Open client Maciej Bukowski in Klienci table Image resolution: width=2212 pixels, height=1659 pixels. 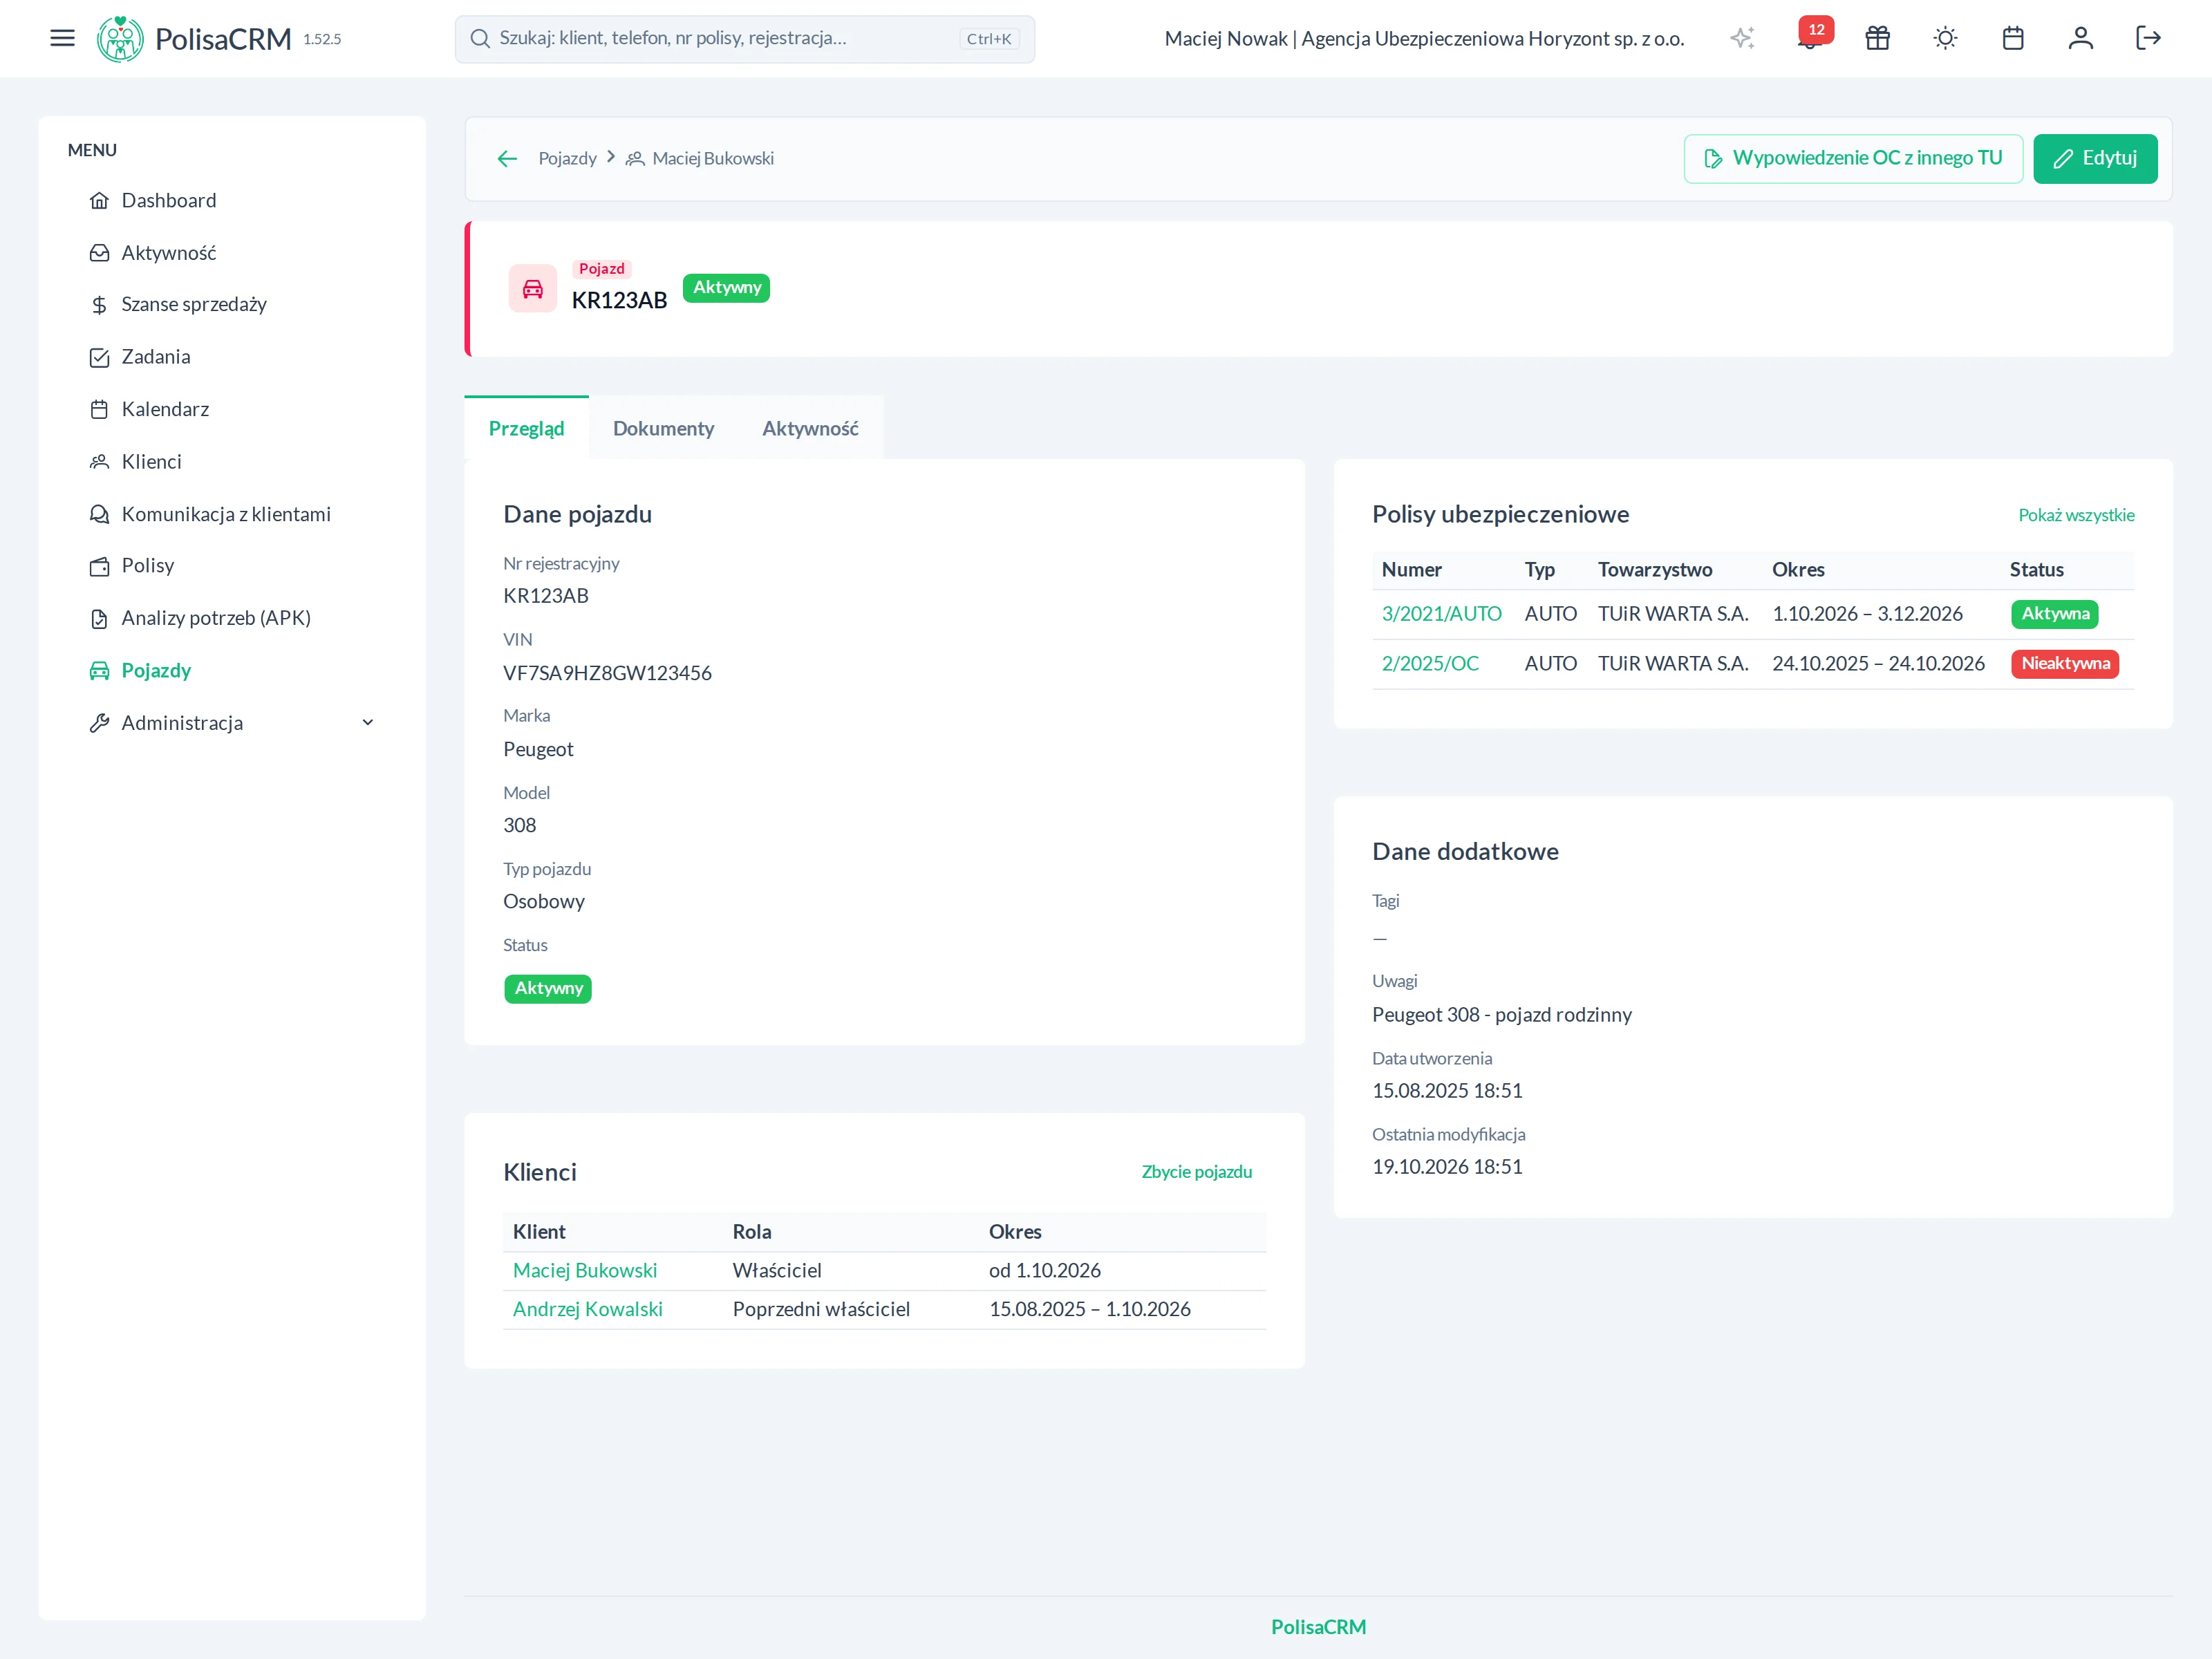tap(585, 1271)
